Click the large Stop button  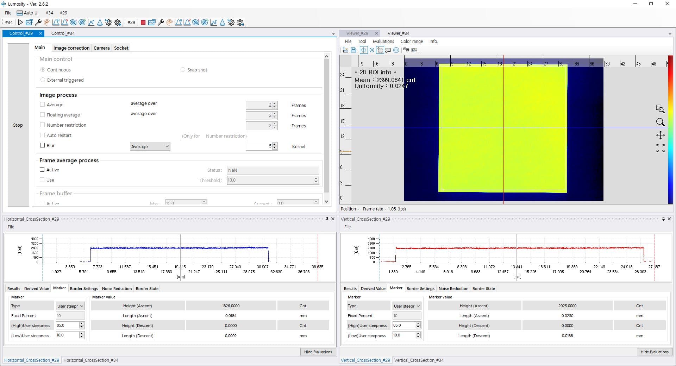click(x=18, y=125)
